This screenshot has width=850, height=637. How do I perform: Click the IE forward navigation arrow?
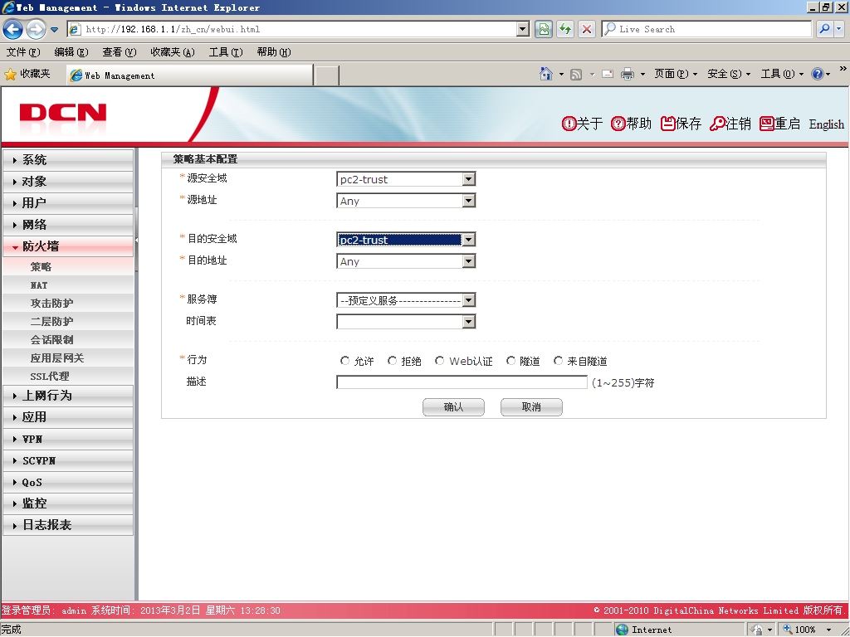click(x=36, y=29)
